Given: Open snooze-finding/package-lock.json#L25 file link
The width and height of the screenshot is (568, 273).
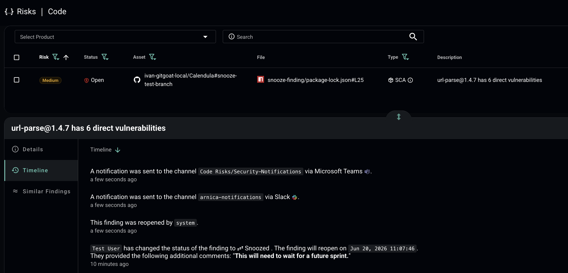Looking at the screenshot, I should (315, 80).
